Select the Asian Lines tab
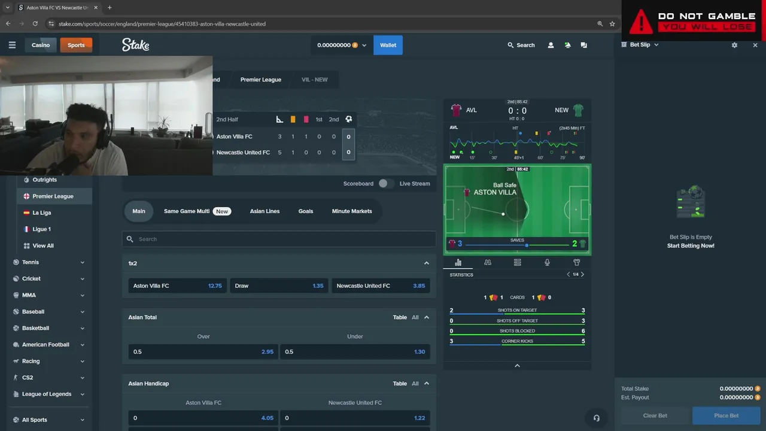 pyautogui.click(x=265, y=211)
